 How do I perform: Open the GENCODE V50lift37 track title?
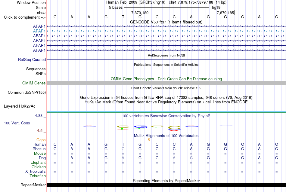pyautogui.click(x=166, y=22)
